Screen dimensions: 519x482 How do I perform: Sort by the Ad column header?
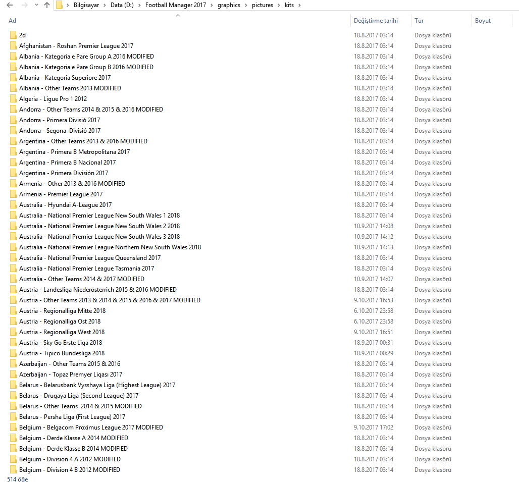[x=12, y=21]
